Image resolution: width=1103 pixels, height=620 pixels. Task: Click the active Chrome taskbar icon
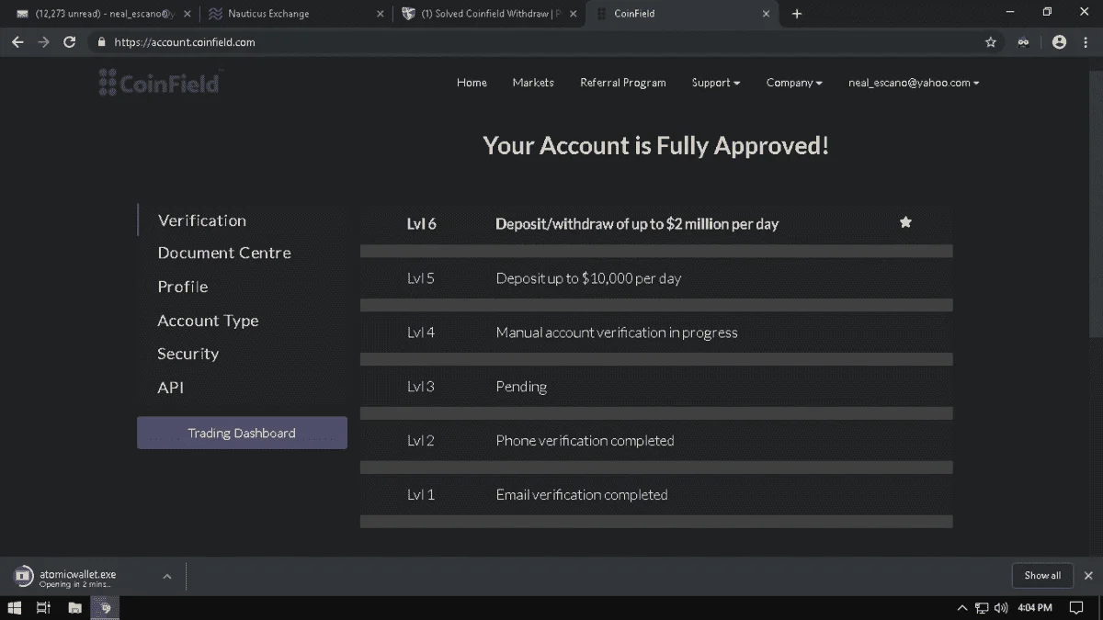(105, 607)
